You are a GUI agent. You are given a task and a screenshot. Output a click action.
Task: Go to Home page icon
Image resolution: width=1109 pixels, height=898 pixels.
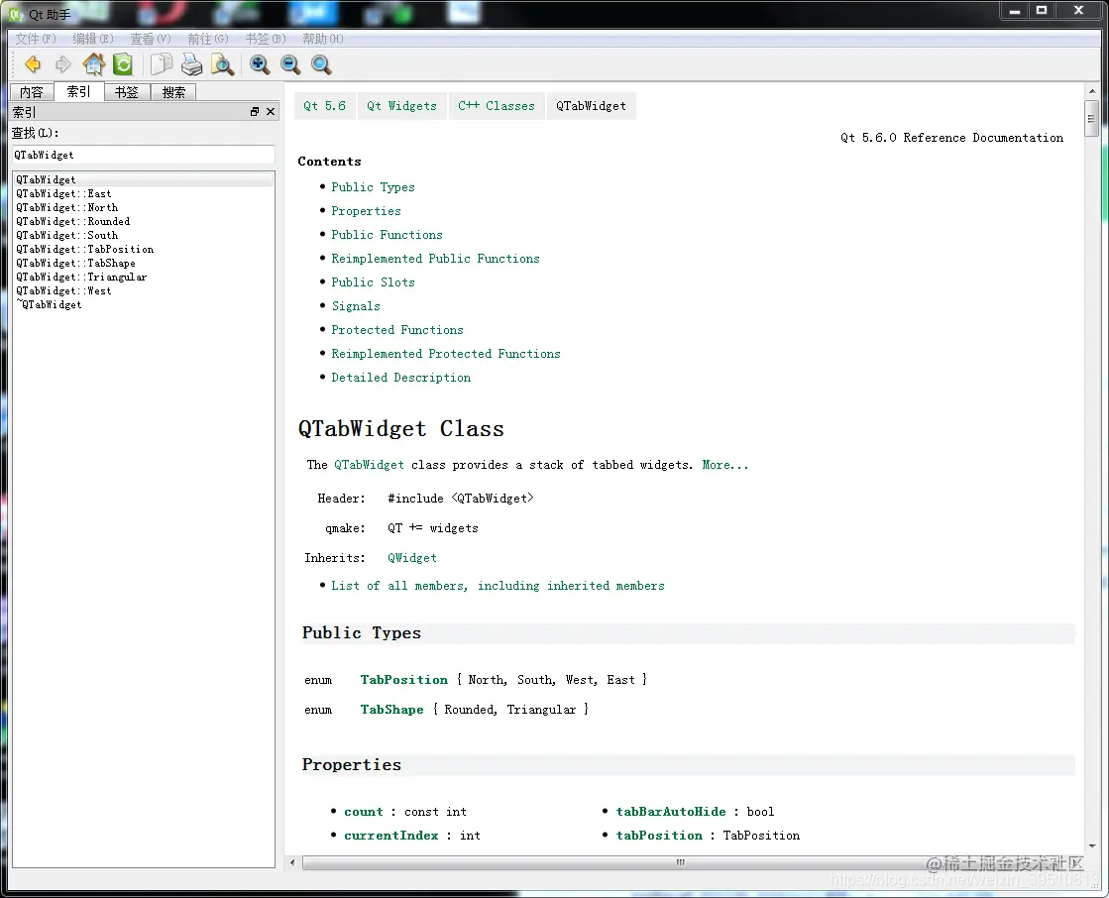[x=93, y=64]
